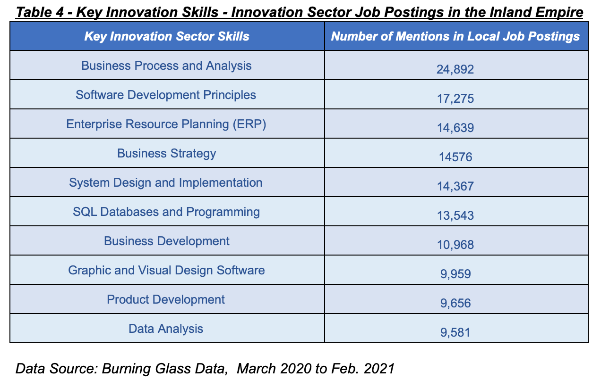Select the 10,968 value cell
Image resolution: width=601 pixels, height=380 pixels.
(455, 245)
